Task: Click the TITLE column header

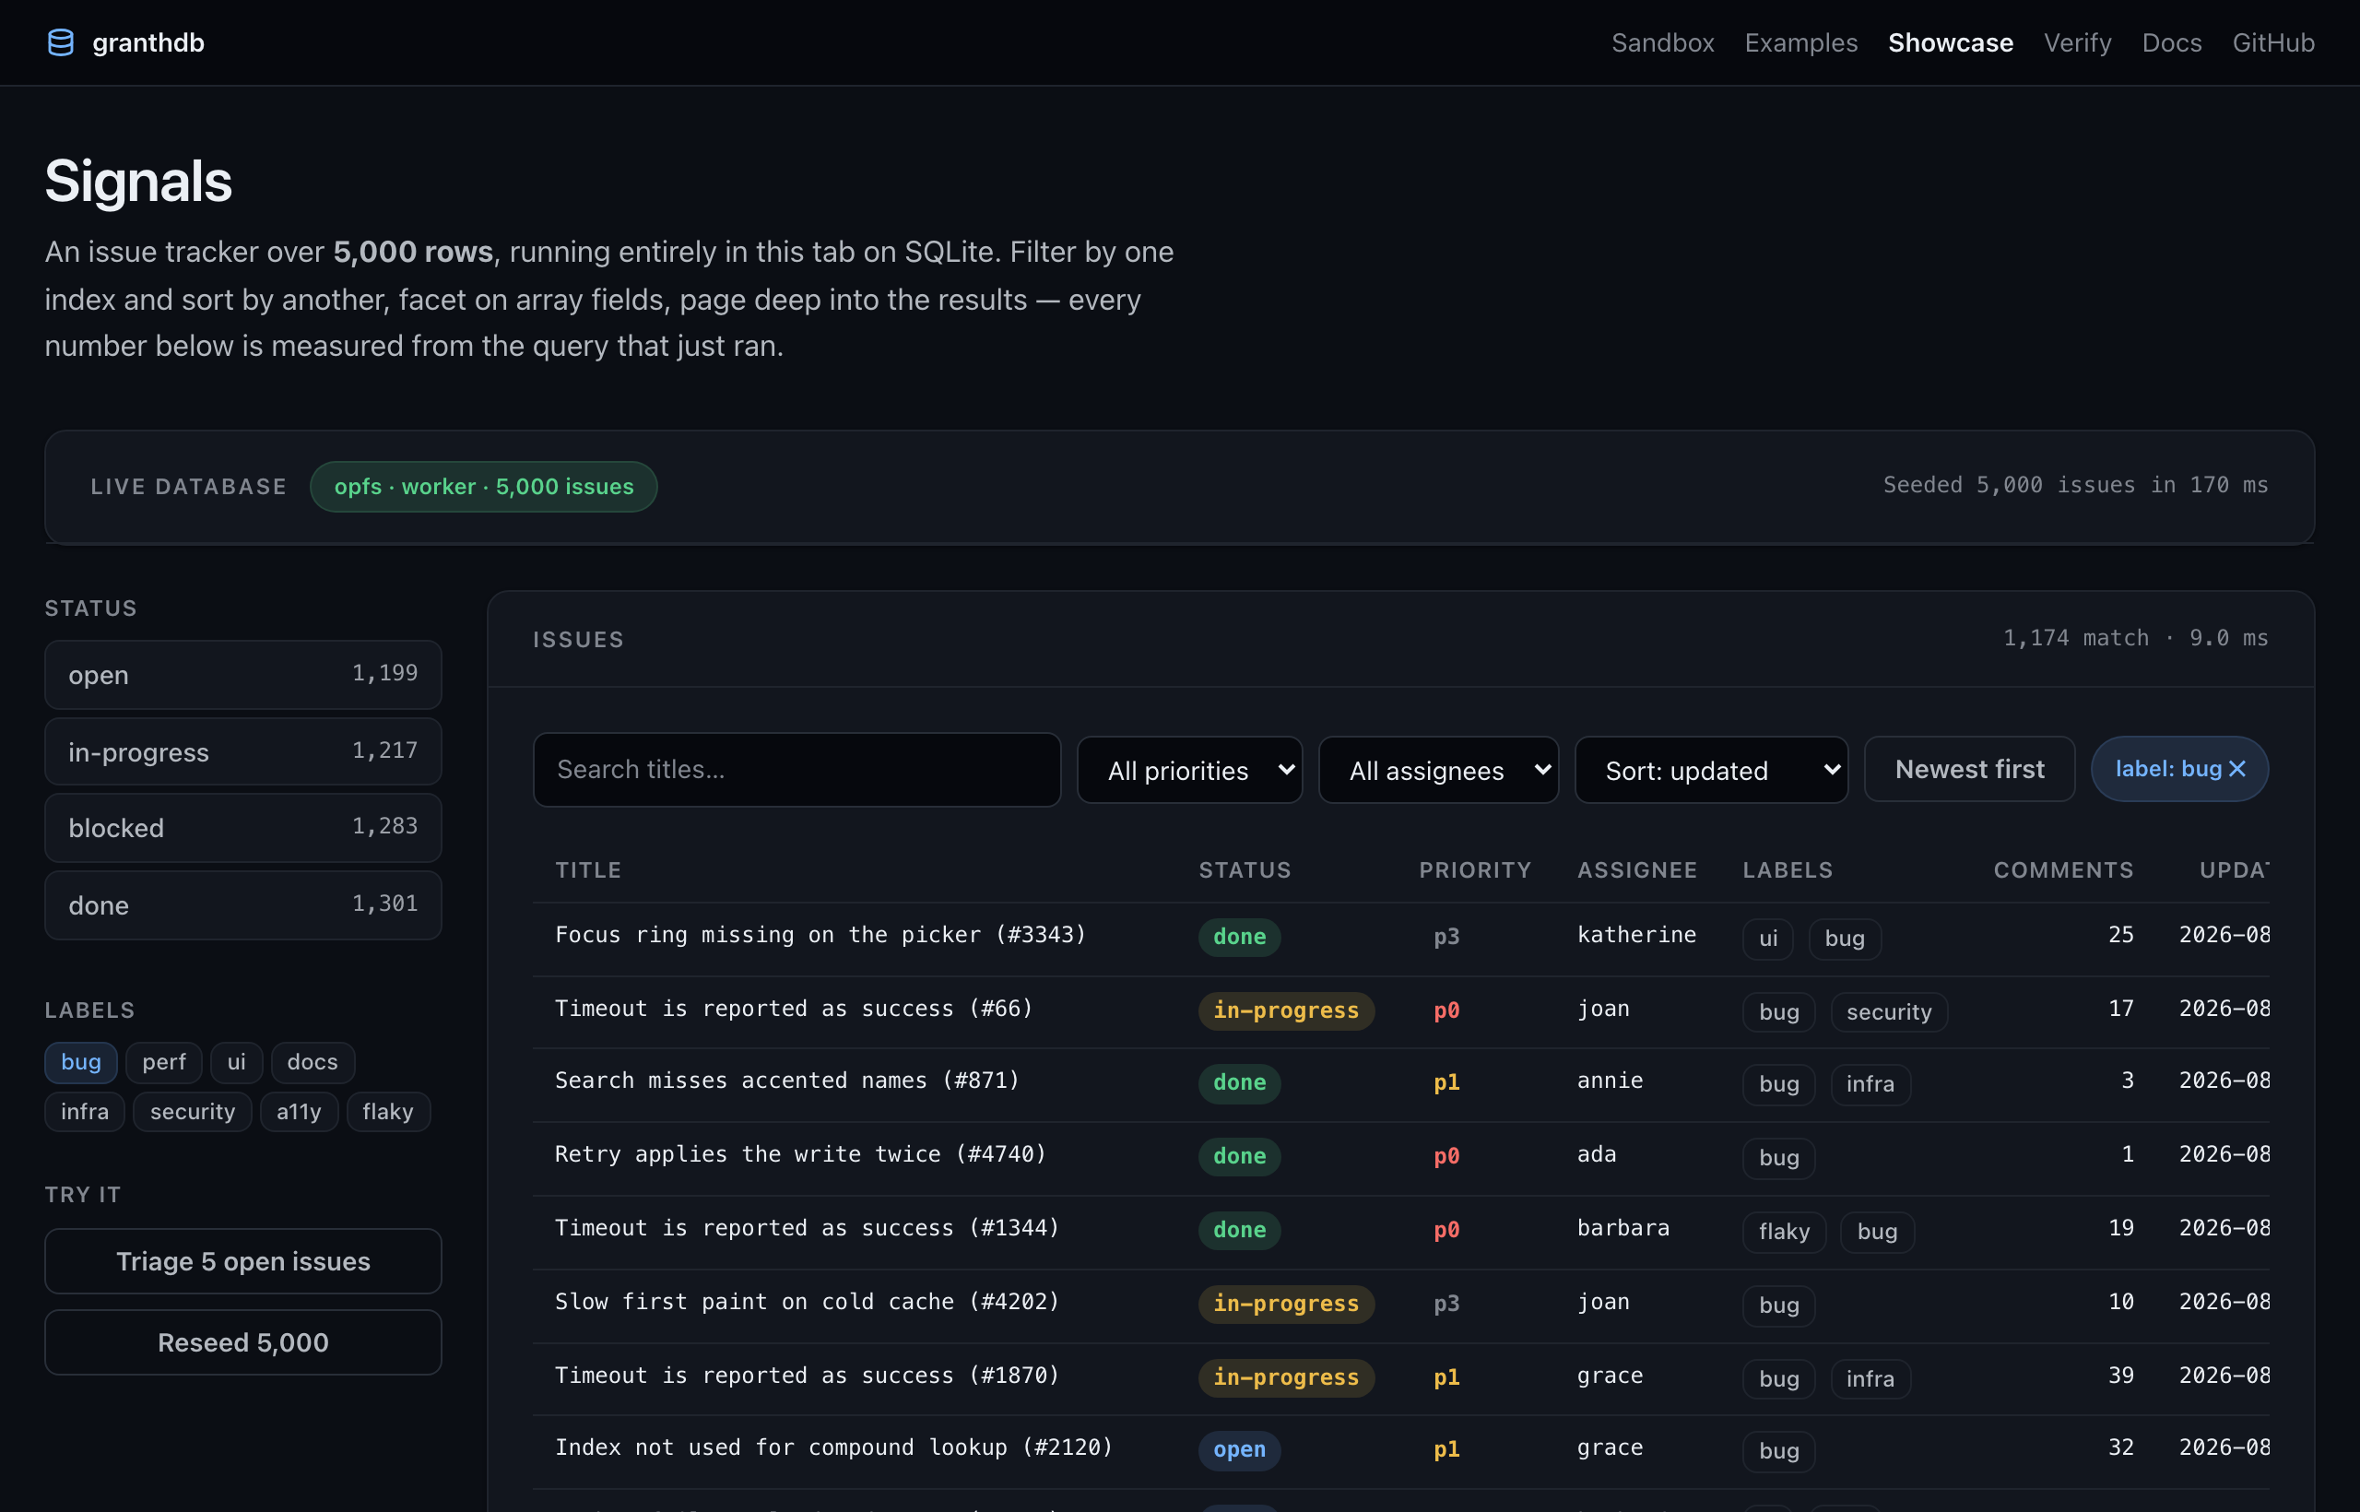Action: pos(588,870)
